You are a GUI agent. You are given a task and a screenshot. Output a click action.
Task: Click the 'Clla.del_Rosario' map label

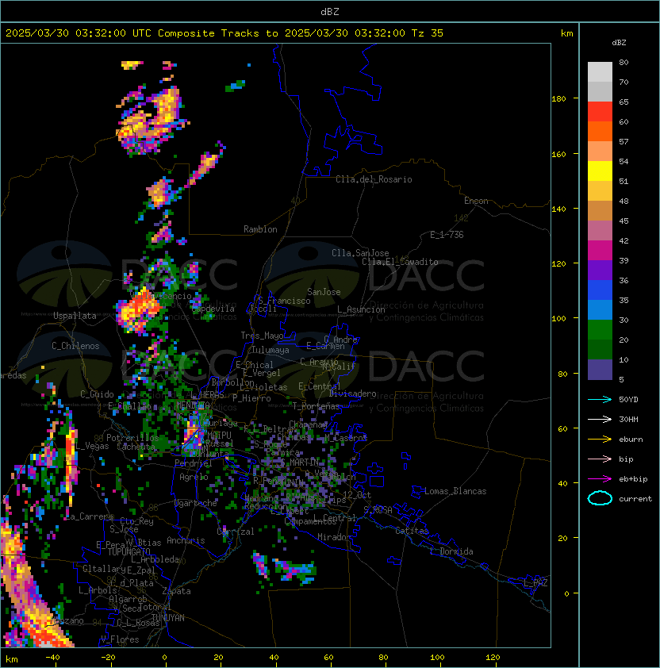pyautogui.click(x=374, y=179)
